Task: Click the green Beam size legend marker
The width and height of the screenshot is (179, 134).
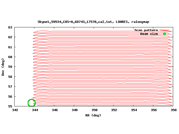Action: (164, 34)
